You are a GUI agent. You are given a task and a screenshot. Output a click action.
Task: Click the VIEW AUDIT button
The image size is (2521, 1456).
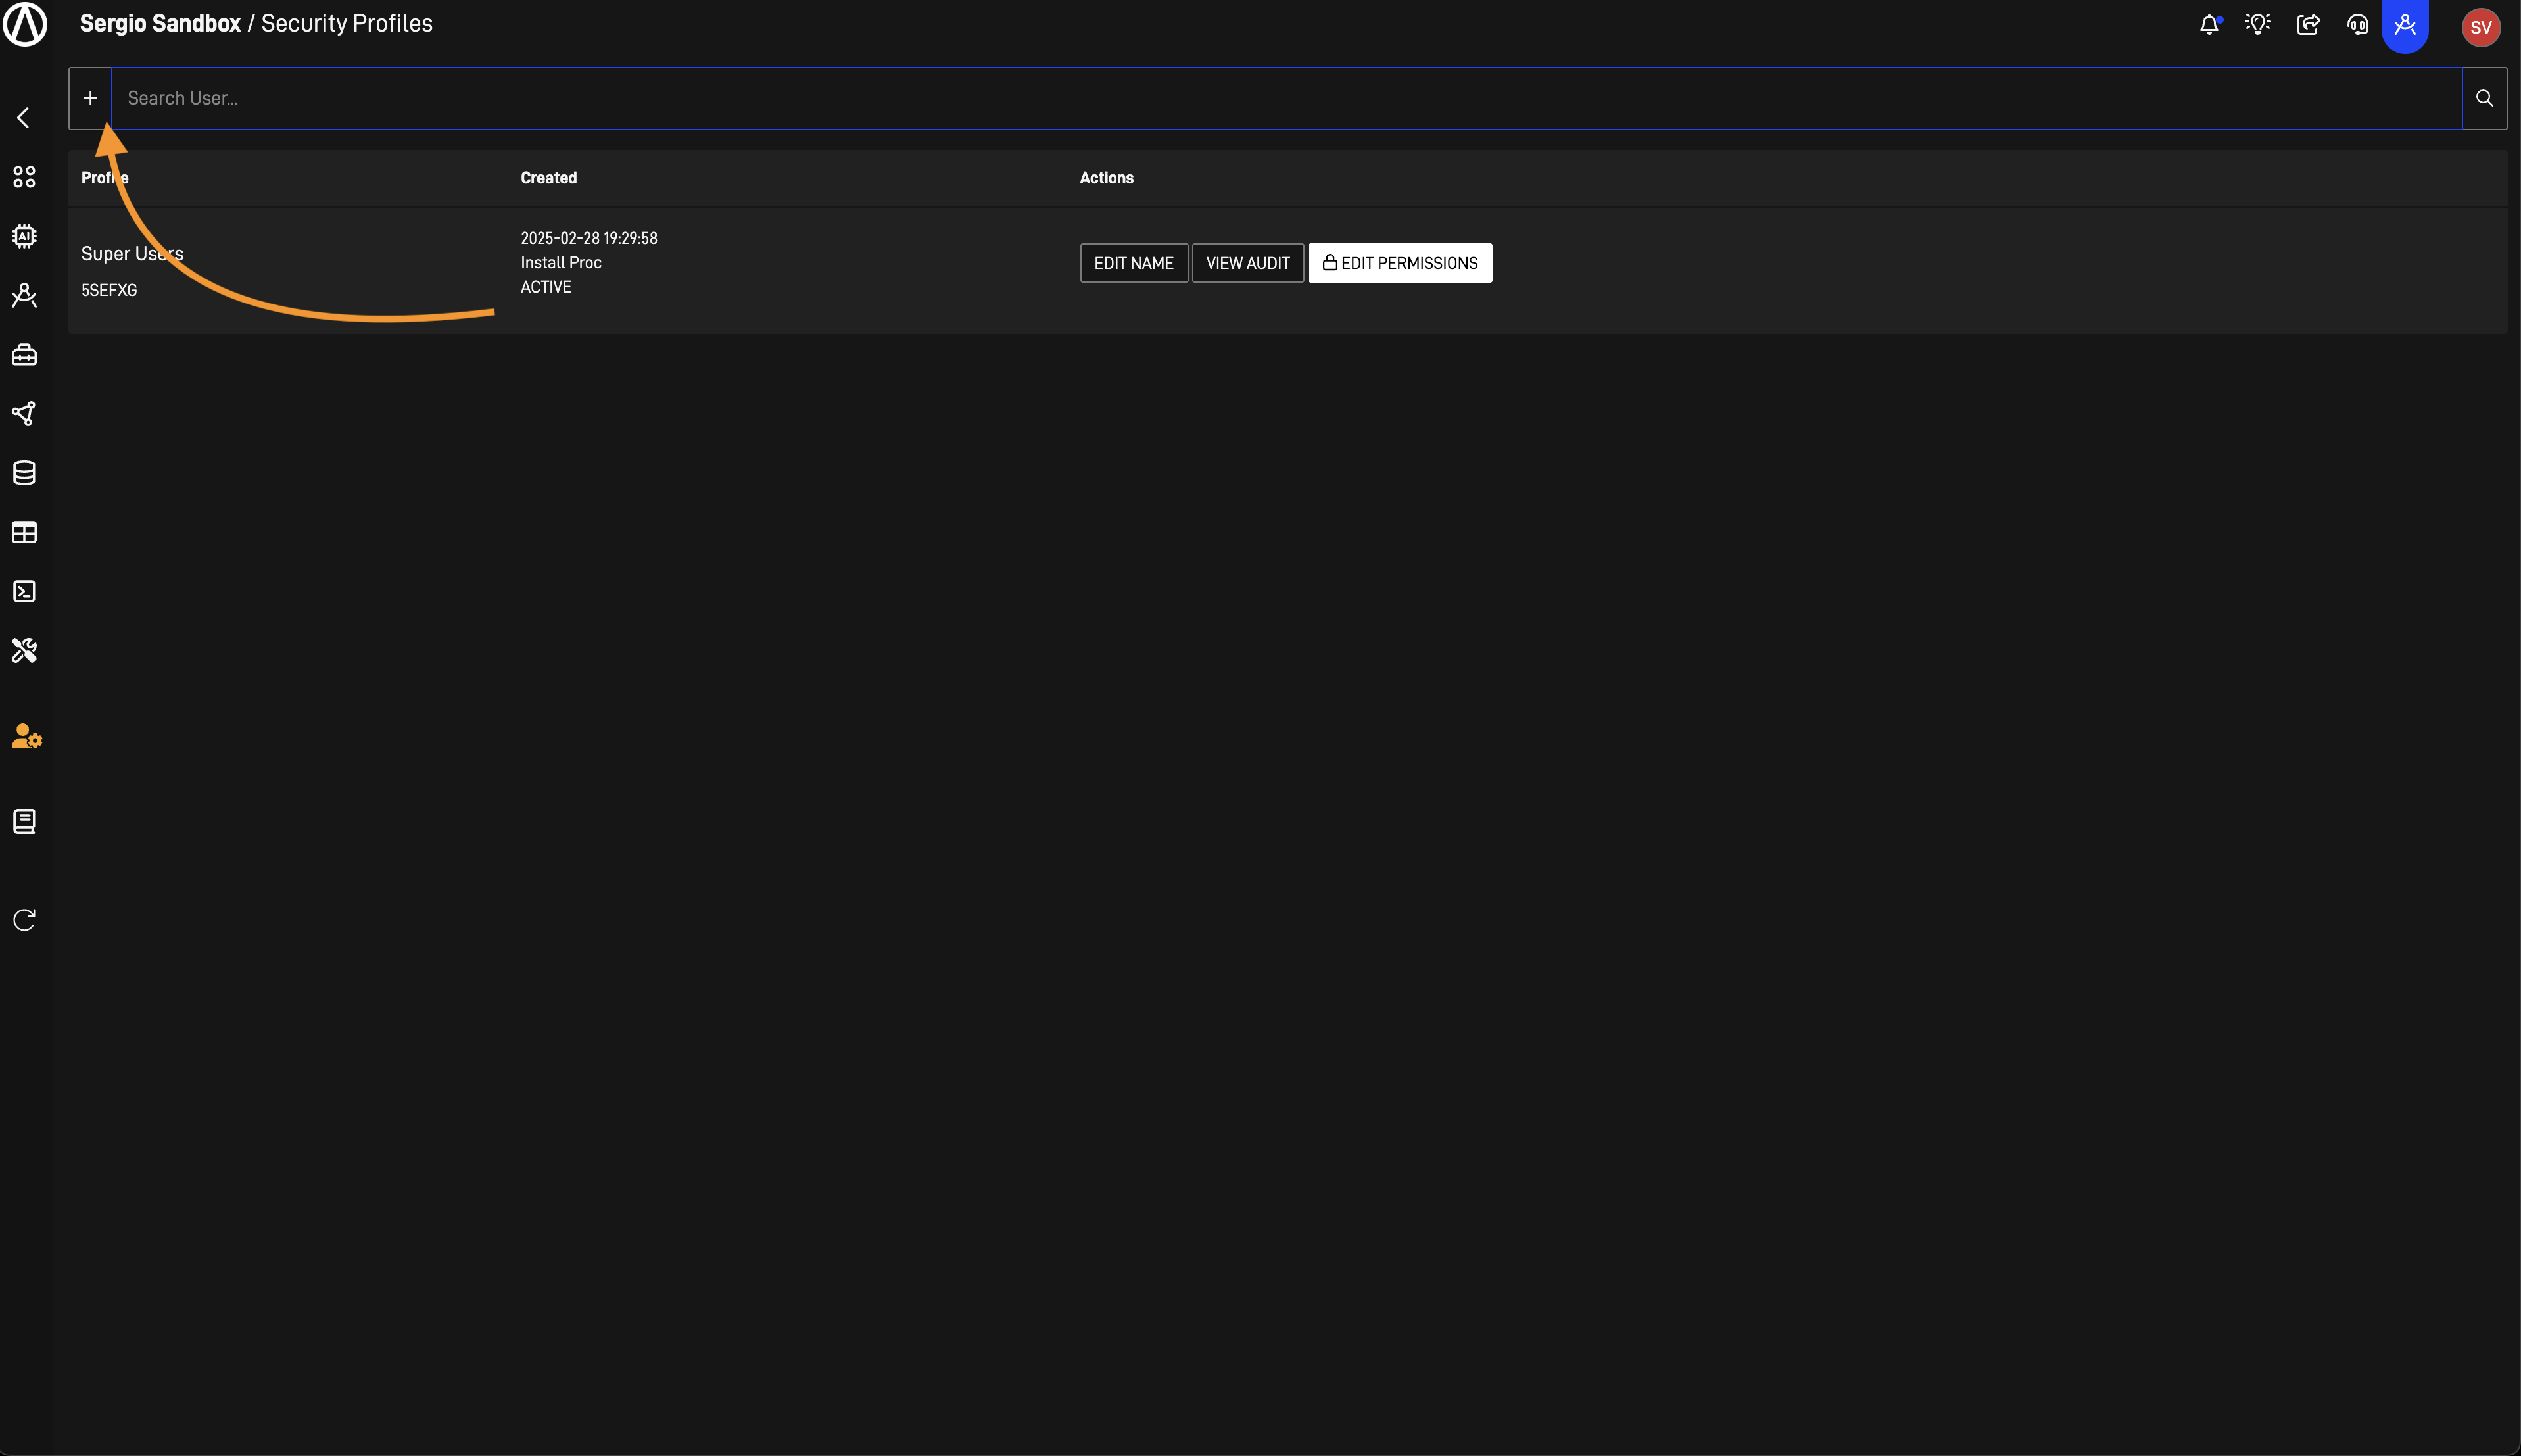(1247, 263)
